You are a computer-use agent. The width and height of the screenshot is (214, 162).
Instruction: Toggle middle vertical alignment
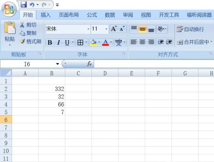pyautogui.click(x=142, y=29)
